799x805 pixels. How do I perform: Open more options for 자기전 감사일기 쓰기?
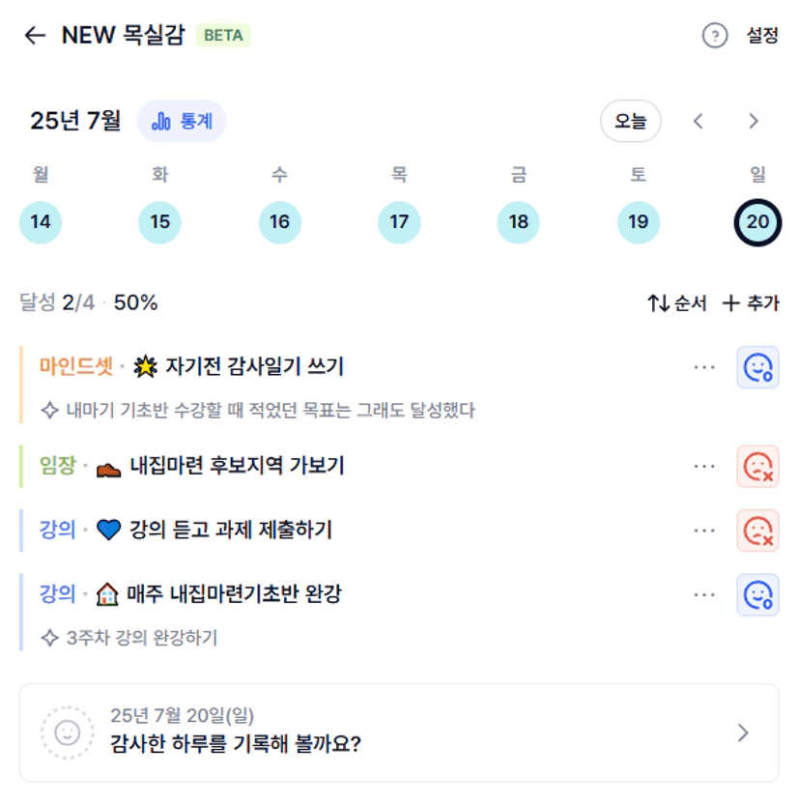704,367
